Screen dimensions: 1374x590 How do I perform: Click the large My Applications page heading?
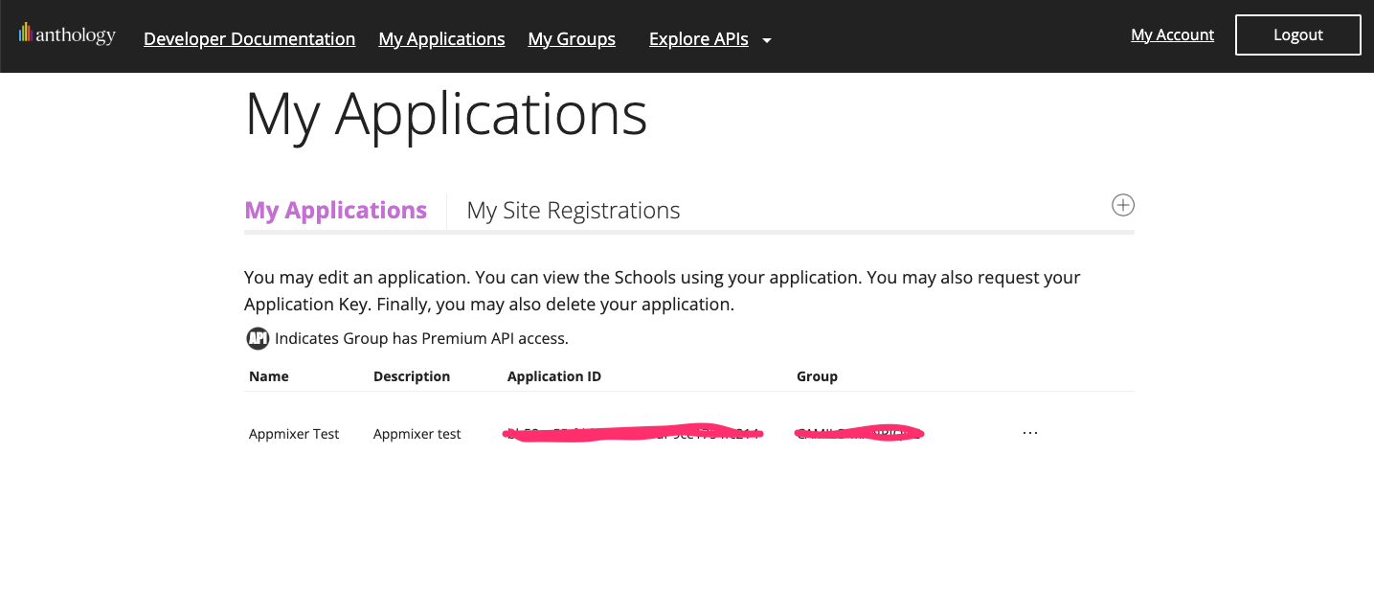point(446,115)
